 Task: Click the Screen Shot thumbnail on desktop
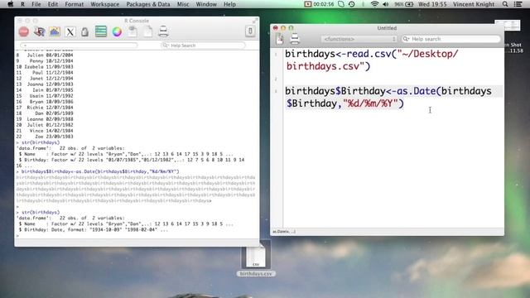tap(507, 26)
